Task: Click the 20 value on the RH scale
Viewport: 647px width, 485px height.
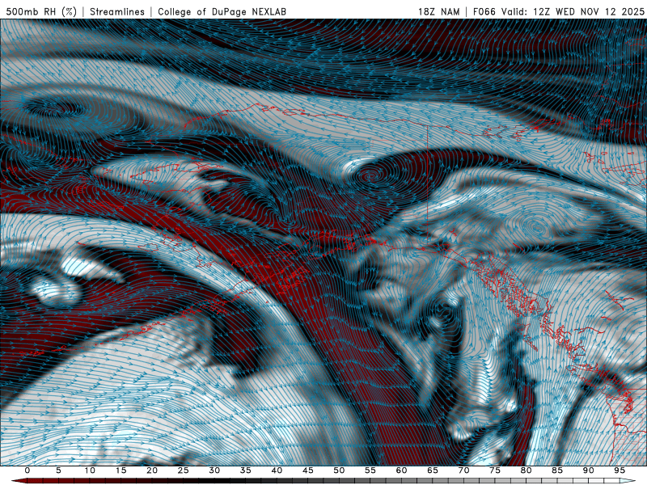Action: 152,470
